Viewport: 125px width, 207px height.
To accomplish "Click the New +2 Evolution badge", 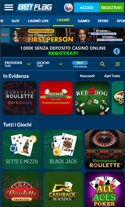I will pyautogui.click(x=80, y=64).
